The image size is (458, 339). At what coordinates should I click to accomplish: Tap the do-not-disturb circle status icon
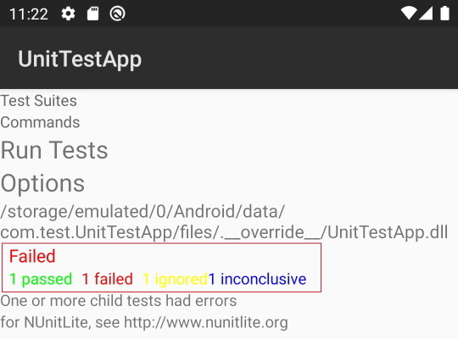click(117, 14)
